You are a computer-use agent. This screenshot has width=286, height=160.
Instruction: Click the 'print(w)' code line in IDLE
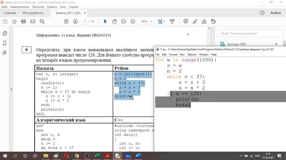(187, 99)
